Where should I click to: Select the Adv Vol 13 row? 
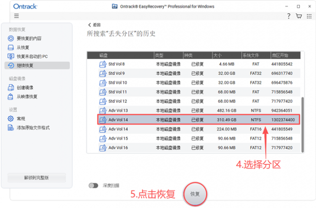coord(199,110)
